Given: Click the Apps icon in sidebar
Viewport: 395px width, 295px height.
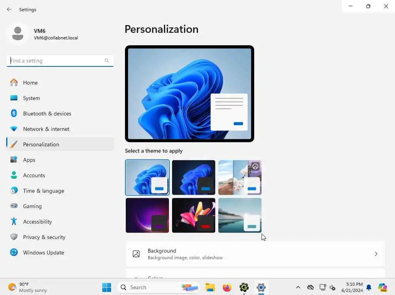Looking at the screenshot, I should pyautogui.click(x=14, y=159).
